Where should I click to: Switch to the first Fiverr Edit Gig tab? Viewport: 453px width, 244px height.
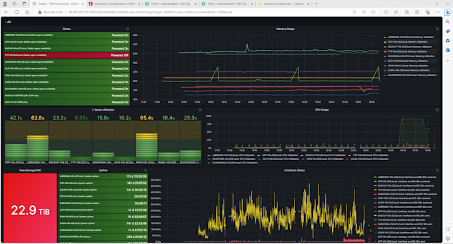(171, 4)
